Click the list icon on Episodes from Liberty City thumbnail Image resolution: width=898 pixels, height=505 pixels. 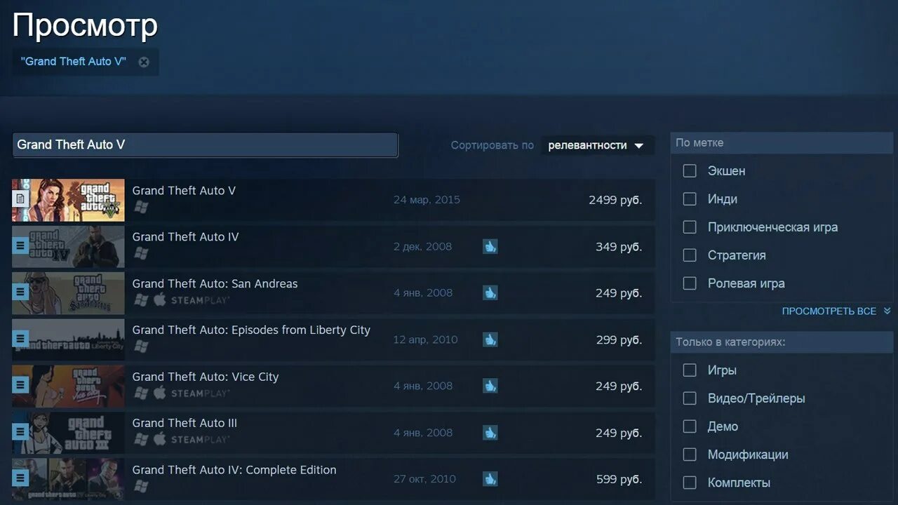(20, 339)
